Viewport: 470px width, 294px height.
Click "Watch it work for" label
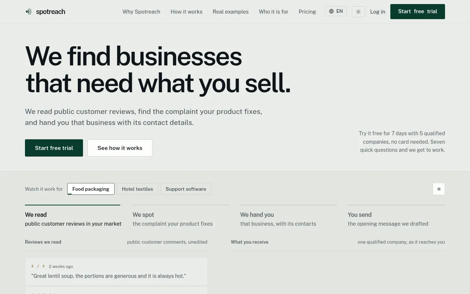[x=44, y=189]
